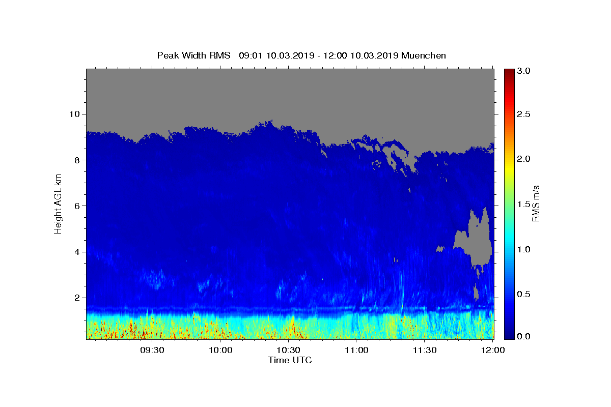Click the 'Time UTC' axis label
611x407 pixels.
pos(290,360)
